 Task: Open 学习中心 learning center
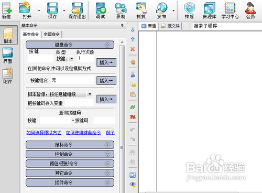point(230,10)
